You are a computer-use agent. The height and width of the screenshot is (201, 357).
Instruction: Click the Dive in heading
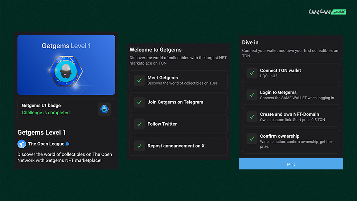250,42
